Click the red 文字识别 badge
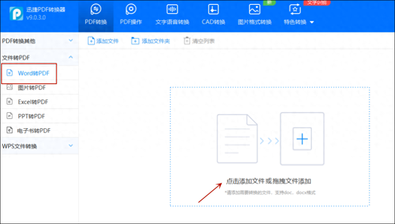This screenshot has width=395, height=224. click(x=317, y=2)
